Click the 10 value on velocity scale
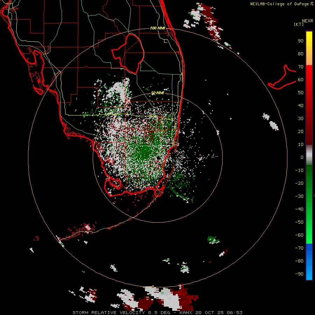Viewport: 315px width, 315px height. [301, 145]
